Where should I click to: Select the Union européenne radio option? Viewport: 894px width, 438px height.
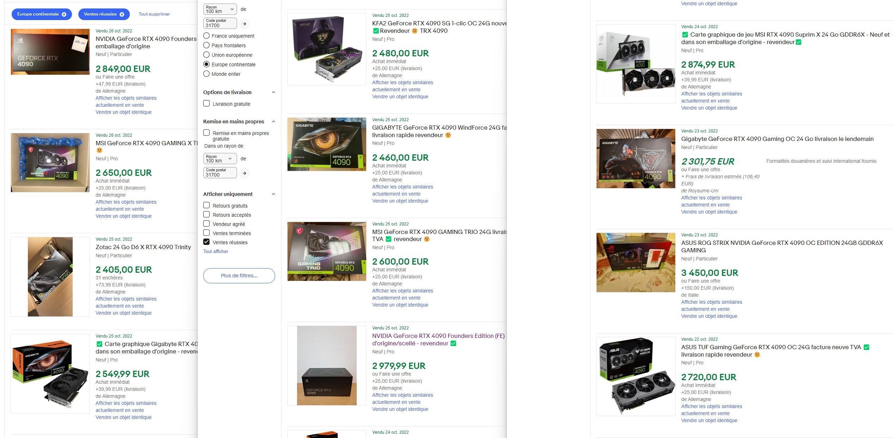206,55
